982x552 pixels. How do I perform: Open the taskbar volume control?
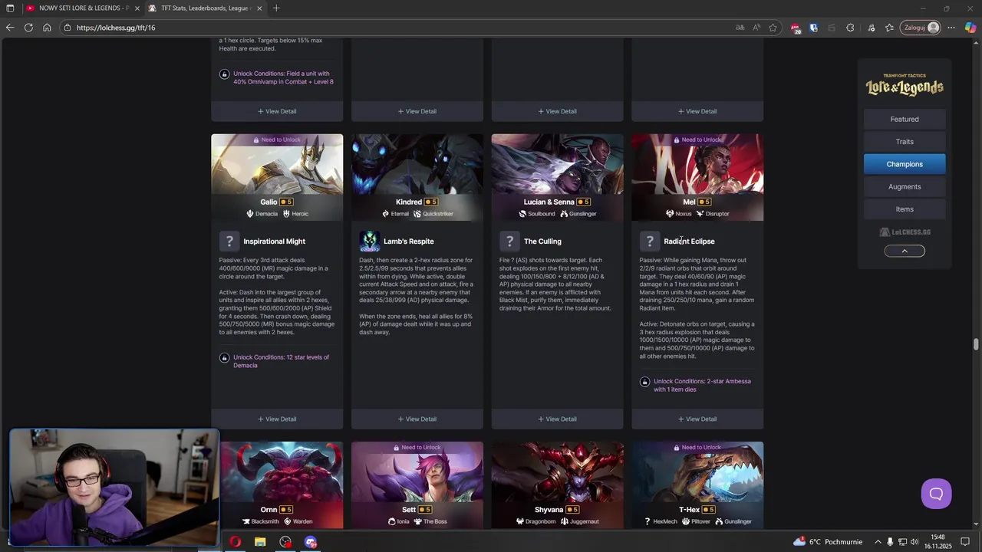[914, 542]
